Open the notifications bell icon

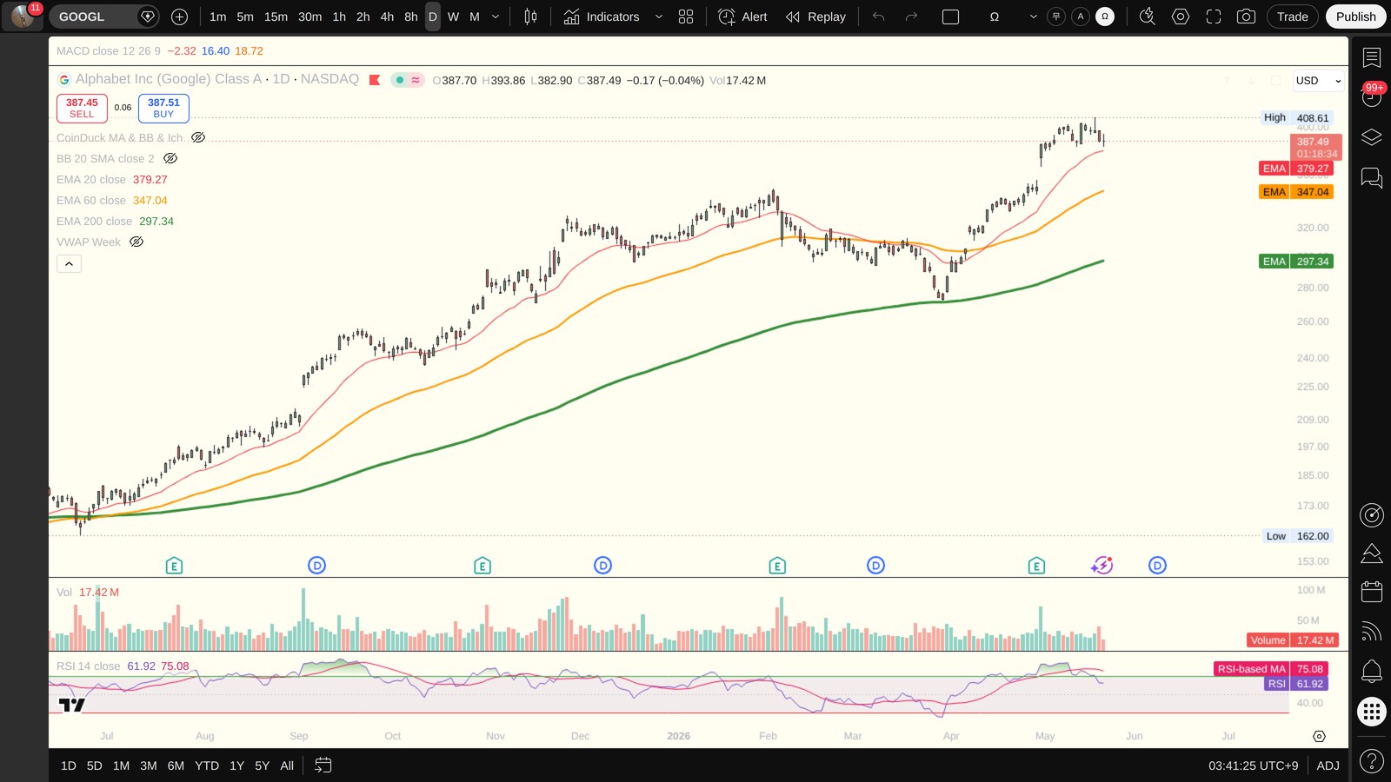tap(1371, 671)
